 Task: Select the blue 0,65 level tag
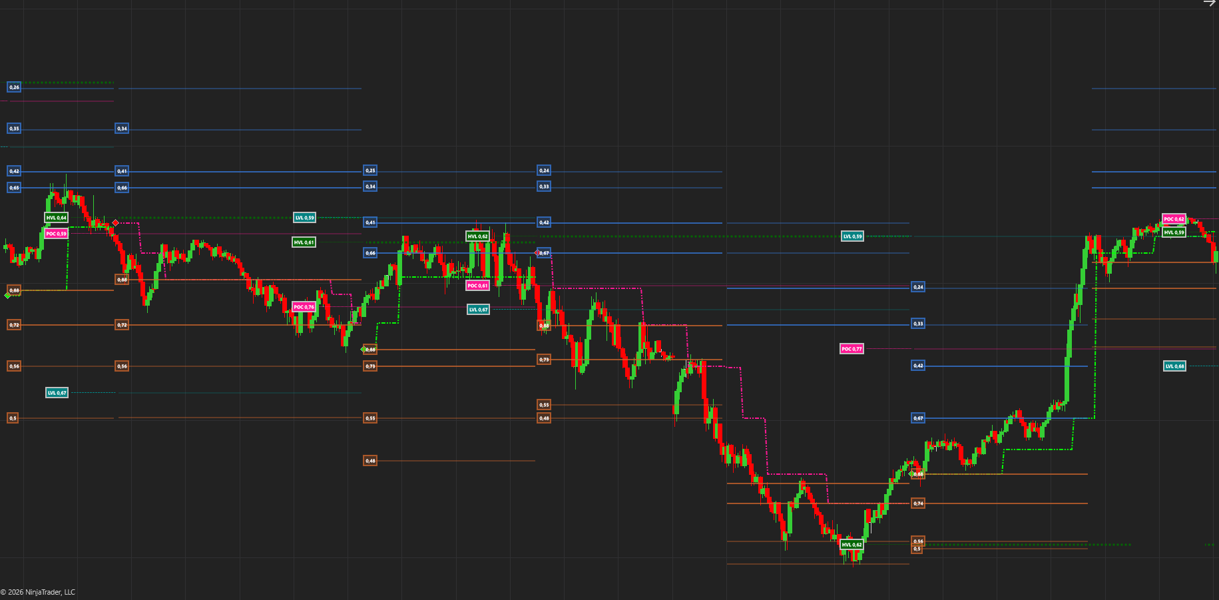pyautogui.click(x=14, y=188)
